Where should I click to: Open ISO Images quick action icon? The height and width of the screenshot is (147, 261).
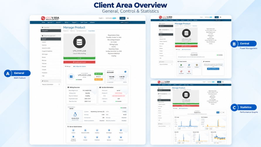tap(109, 130)
